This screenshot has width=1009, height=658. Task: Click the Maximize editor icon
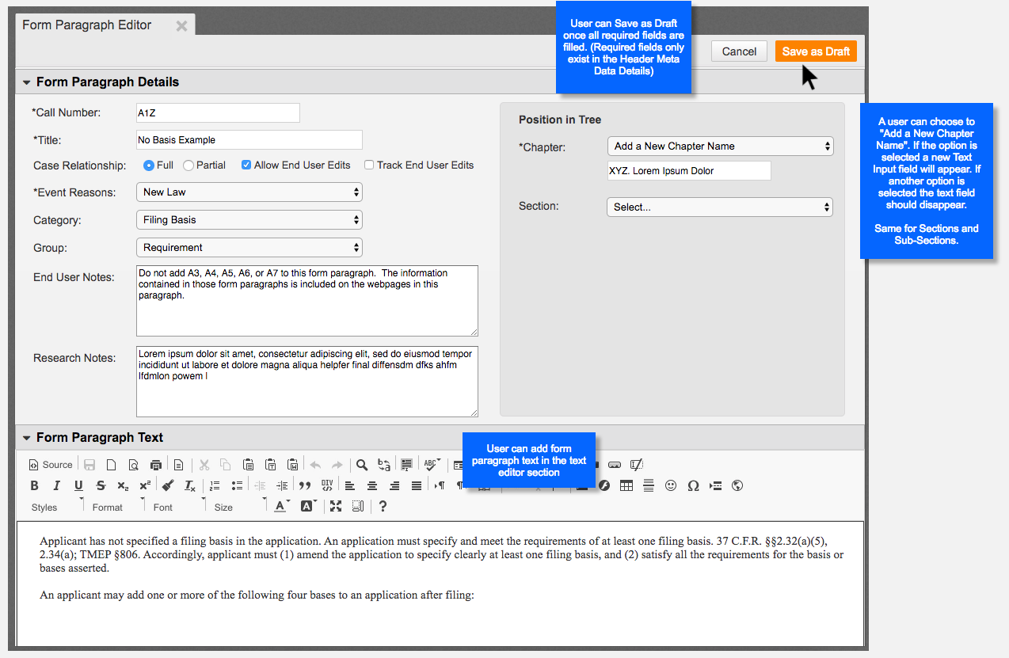pos(336,506)
